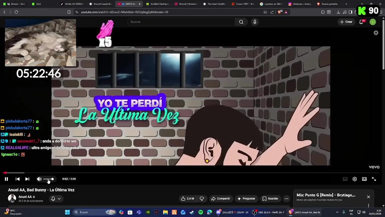Image resolution: width=385 pixels, height=217 pixels.
Task: Open Steam from the taskbar
Action: [x=192, y=212]
